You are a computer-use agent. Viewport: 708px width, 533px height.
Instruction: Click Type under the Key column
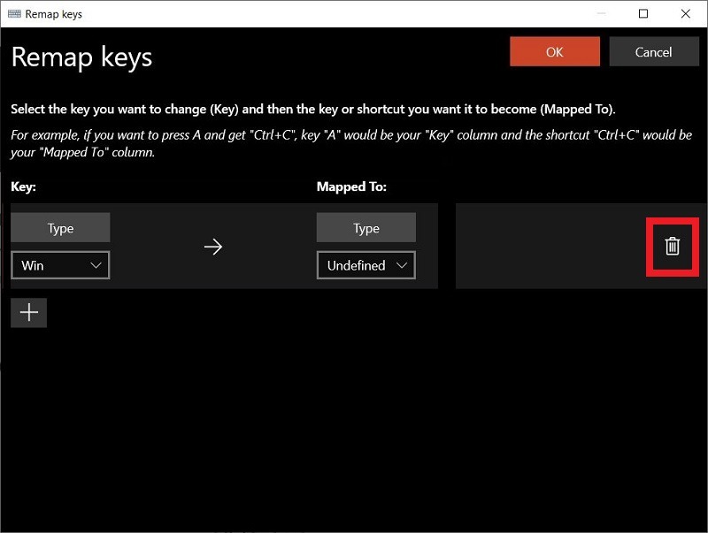point(60,227)
